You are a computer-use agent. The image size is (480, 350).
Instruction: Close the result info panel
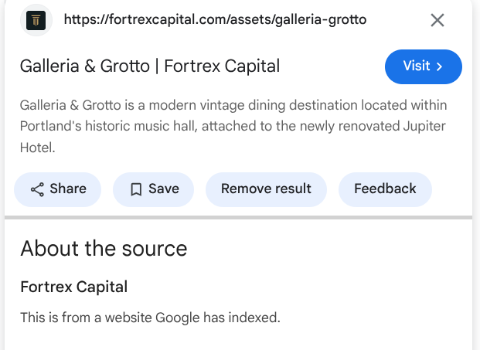click(437, 21)
